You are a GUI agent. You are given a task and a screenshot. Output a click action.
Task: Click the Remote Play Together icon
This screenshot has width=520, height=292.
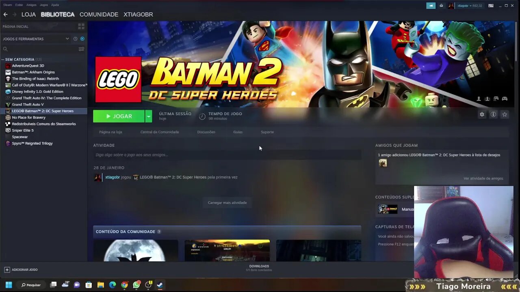496,99
